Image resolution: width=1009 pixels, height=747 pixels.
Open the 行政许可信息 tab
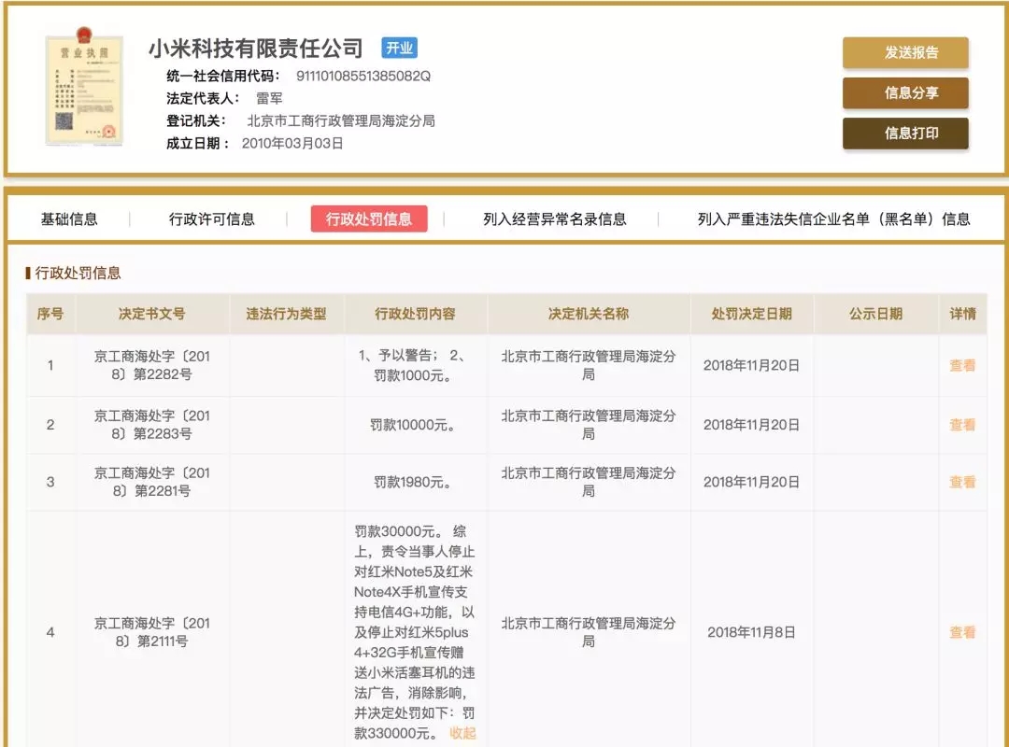pyautogui.click(x=212, y=219)
